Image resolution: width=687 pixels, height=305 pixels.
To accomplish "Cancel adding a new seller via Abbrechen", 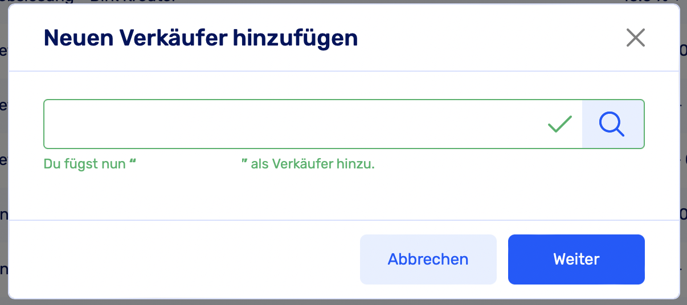I will point(428,259).
